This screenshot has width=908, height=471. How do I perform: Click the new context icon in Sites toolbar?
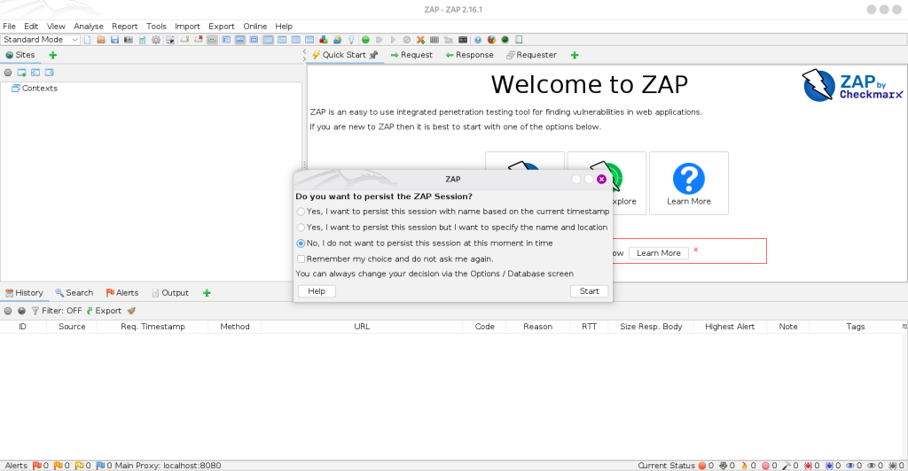click(x=21, y=73)
